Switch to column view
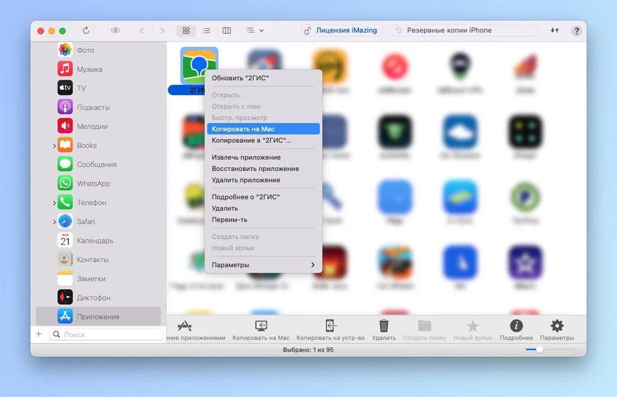The image size is (617, 397). tap(226, 30)
